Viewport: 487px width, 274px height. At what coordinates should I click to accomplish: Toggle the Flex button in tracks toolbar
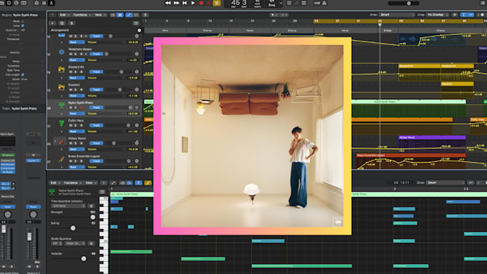tap(137, 15)
